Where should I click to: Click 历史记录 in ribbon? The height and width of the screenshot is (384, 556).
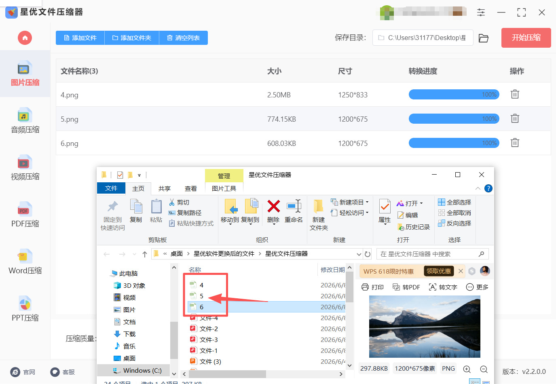[x=414, y=227]
